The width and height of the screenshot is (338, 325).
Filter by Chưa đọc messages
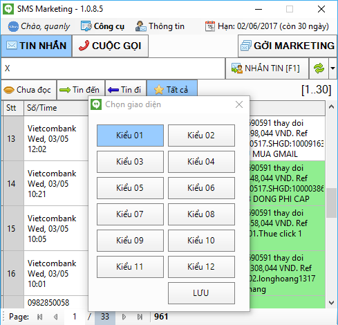(x=28, y=90)
